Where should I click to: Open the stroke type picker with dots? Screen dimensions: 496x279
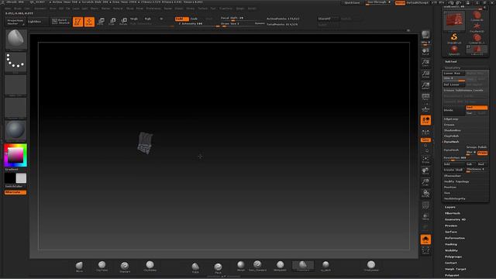pos(15,62)
